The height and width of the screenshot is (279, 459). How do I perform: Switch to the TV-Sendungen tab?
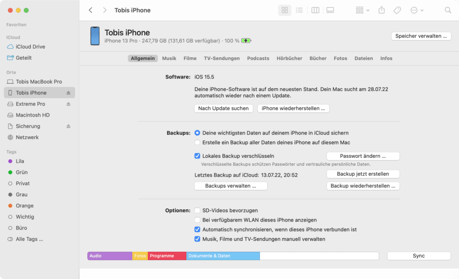pyautogui.click(x=222, y=58)
